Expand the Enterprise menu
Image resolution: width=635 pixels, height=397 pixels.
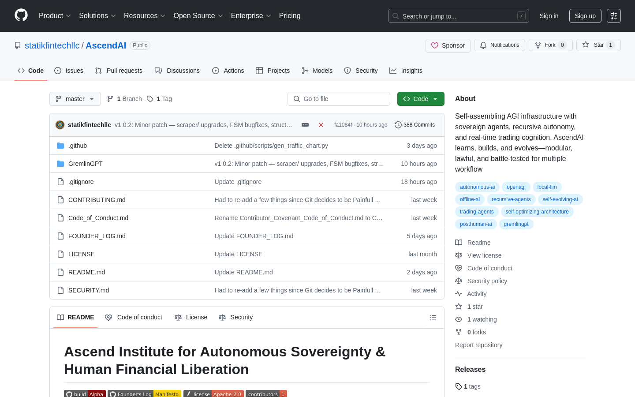pyautogui.click(x=251, y=16)
